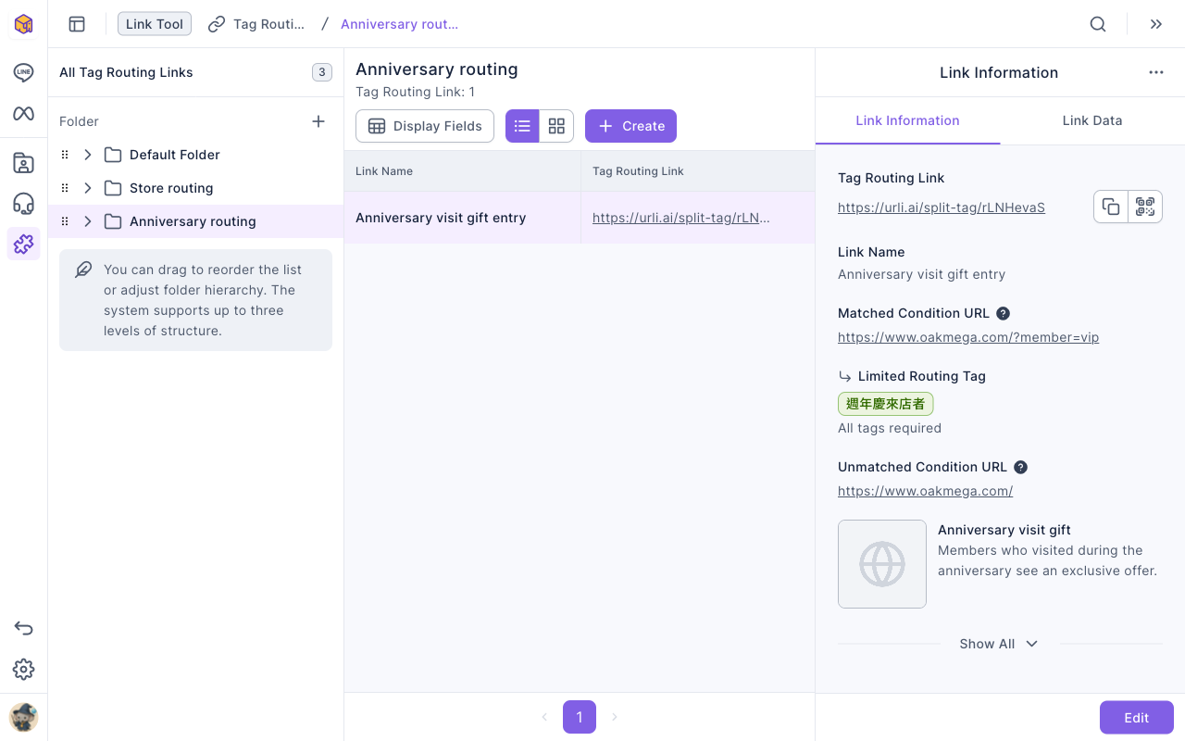Expand the Store routing folder

coord(88,188)
